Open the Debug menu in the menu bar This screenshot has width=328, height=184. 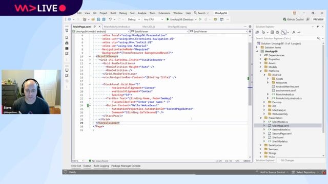pyautogui.click(x=123, y=13)
